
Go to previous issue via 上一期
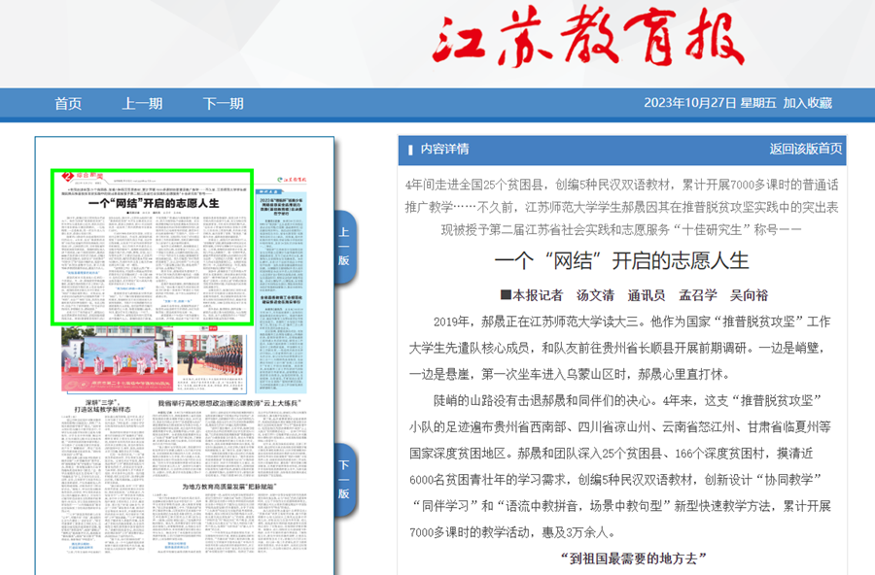(x=142, y=104)
